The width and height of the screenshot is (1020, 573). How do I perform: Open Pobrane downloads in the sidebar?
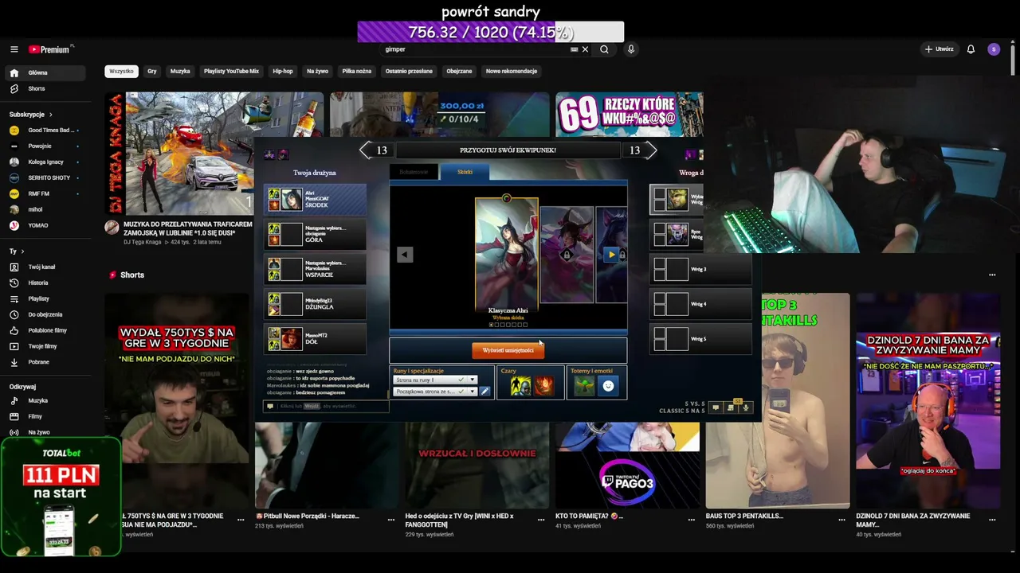coord(45,363)
